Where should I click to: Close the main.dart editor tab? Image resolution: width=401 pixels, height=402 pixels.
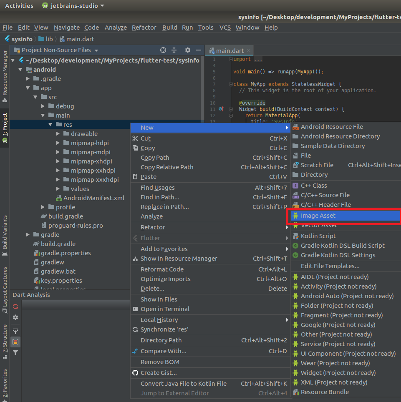[248, 50]
